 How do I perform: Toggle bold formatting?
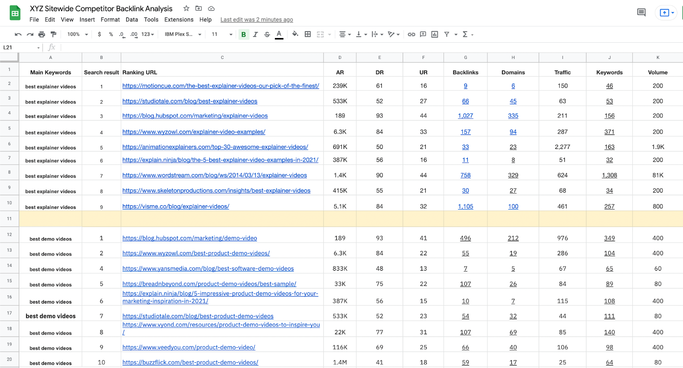(244, 34)
